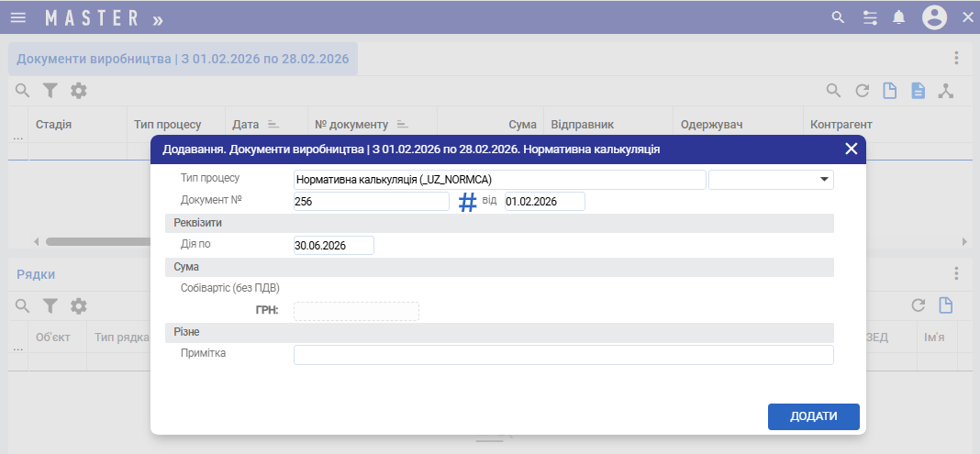Select the Документи виробництва tab
The width and height of the screenshot is (980, 454).
[183, 59]
